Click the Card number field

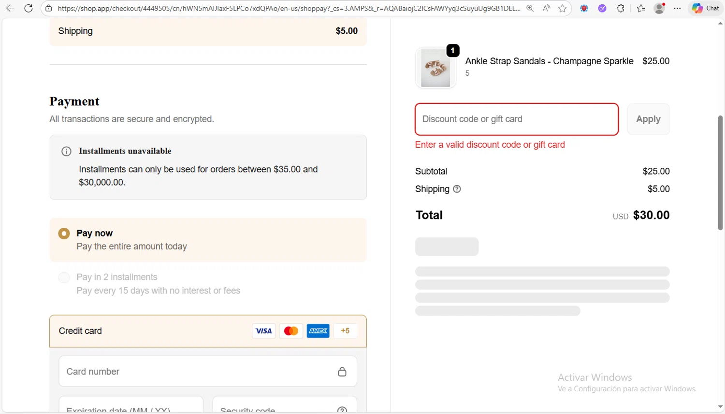tap(208, 372)
